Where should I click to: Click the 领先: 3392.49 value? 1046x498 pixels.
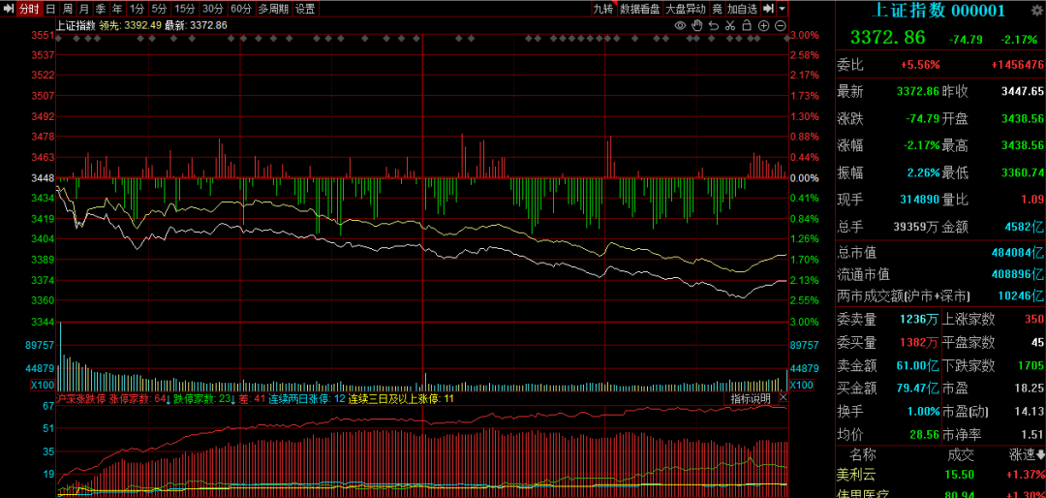[130, 25]
